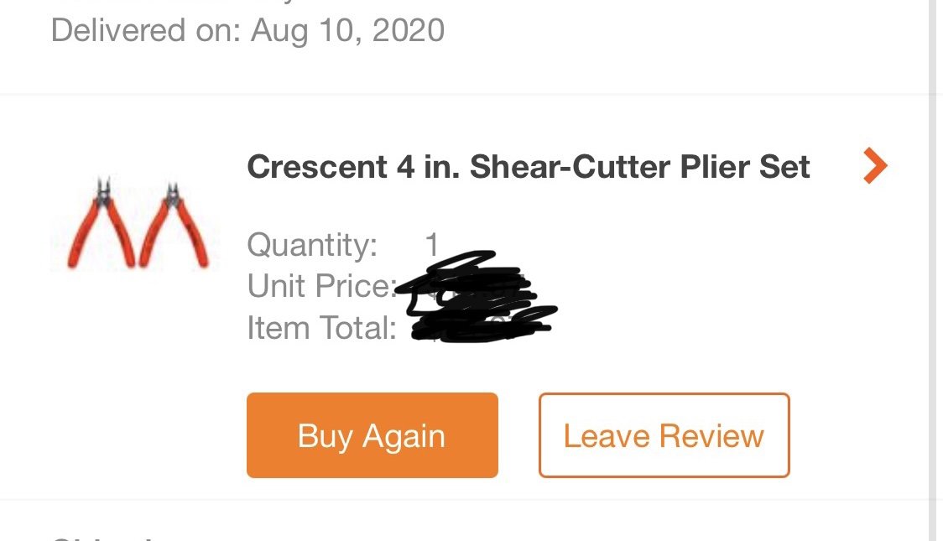Viewport: 943px width, 541px height.
Task: Click the partially visible heading at the bottom
Action: pyautogui.click(x=102, y=538)
